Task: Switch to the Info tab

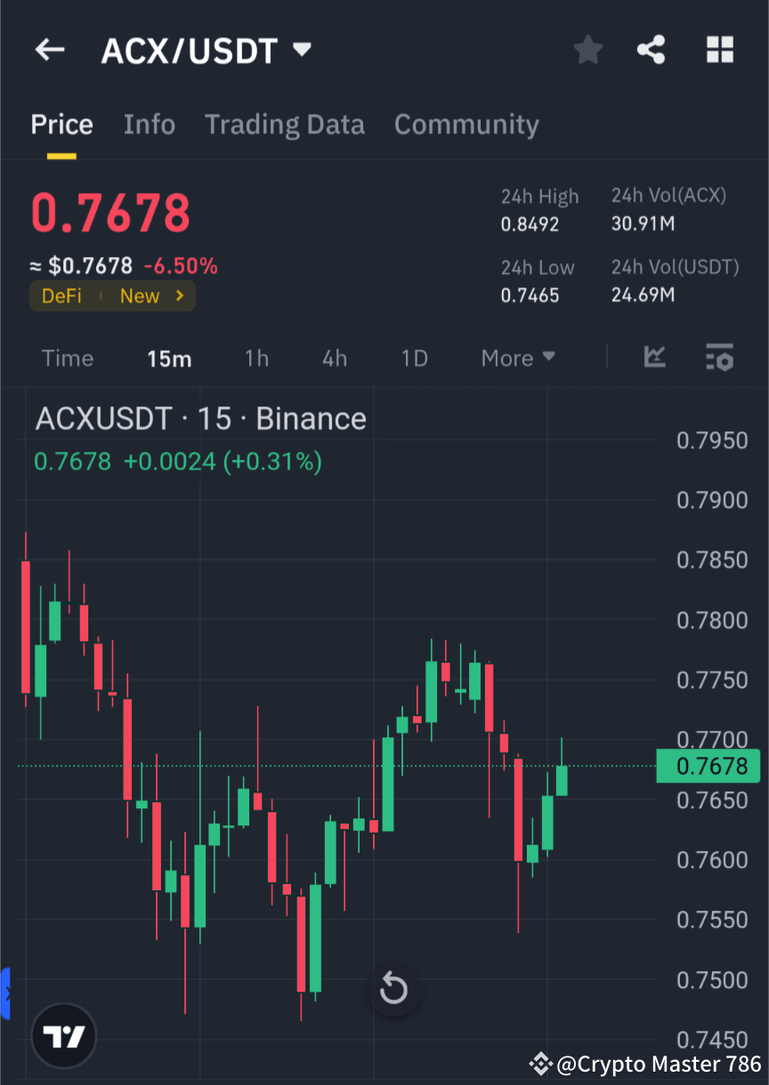Action: 149,125
